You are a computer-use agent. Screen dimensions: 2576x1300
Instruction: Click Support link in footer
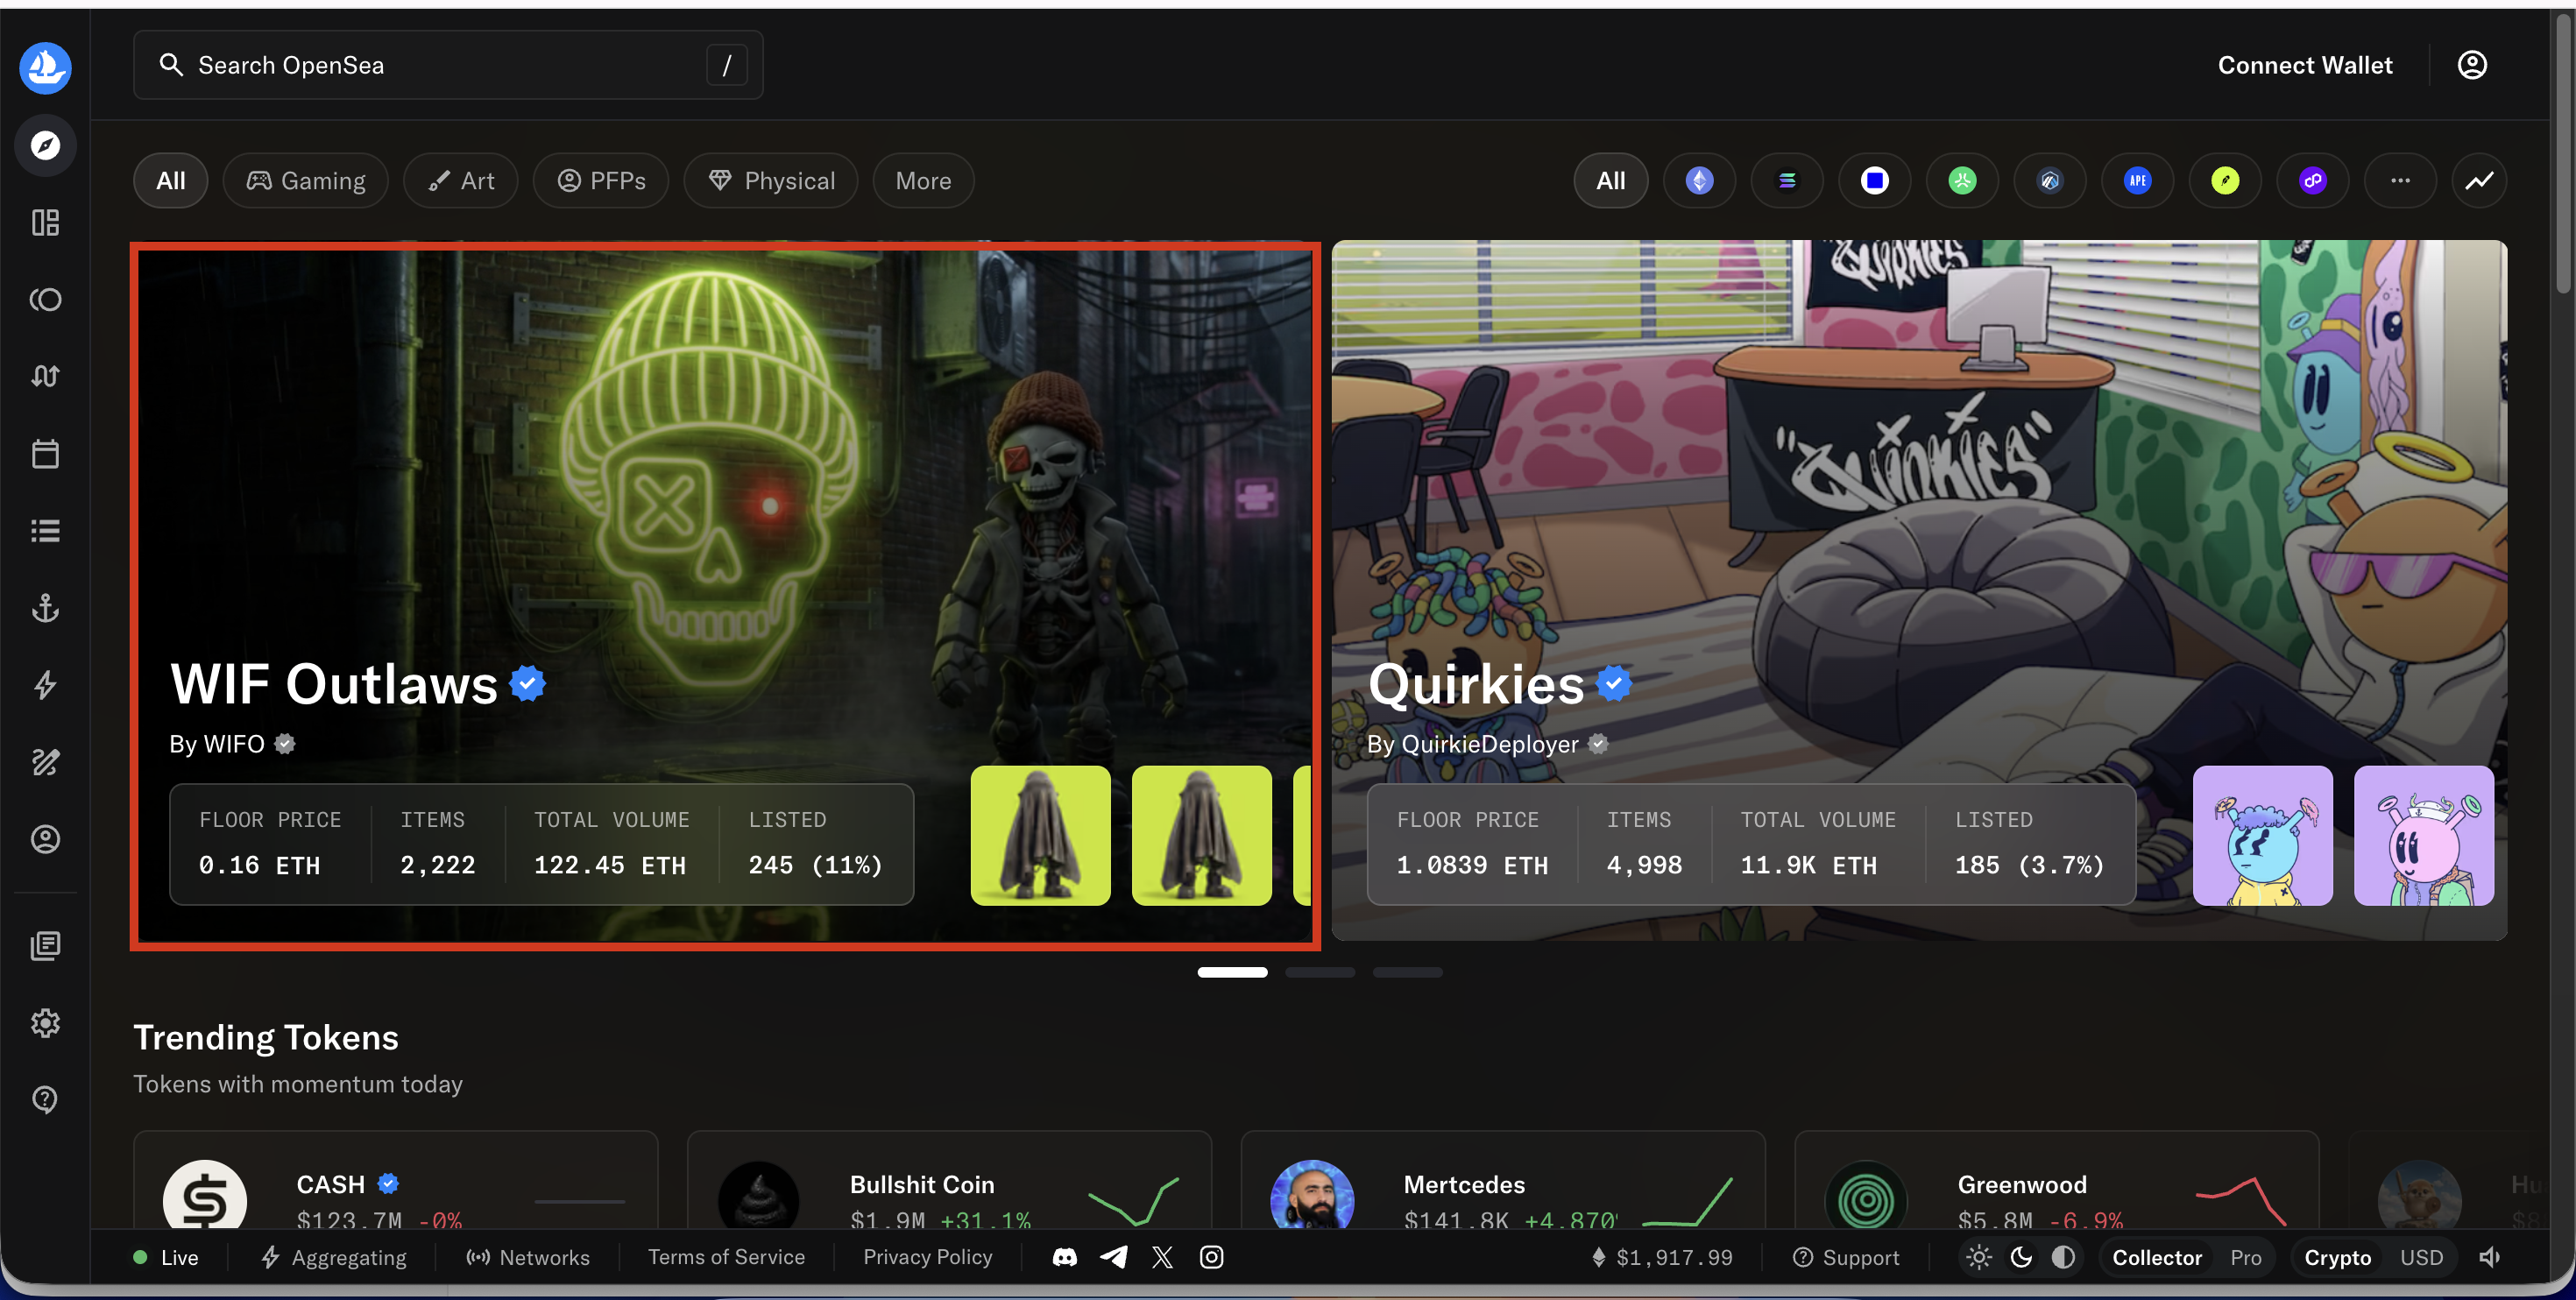tap(1846, 1257)
